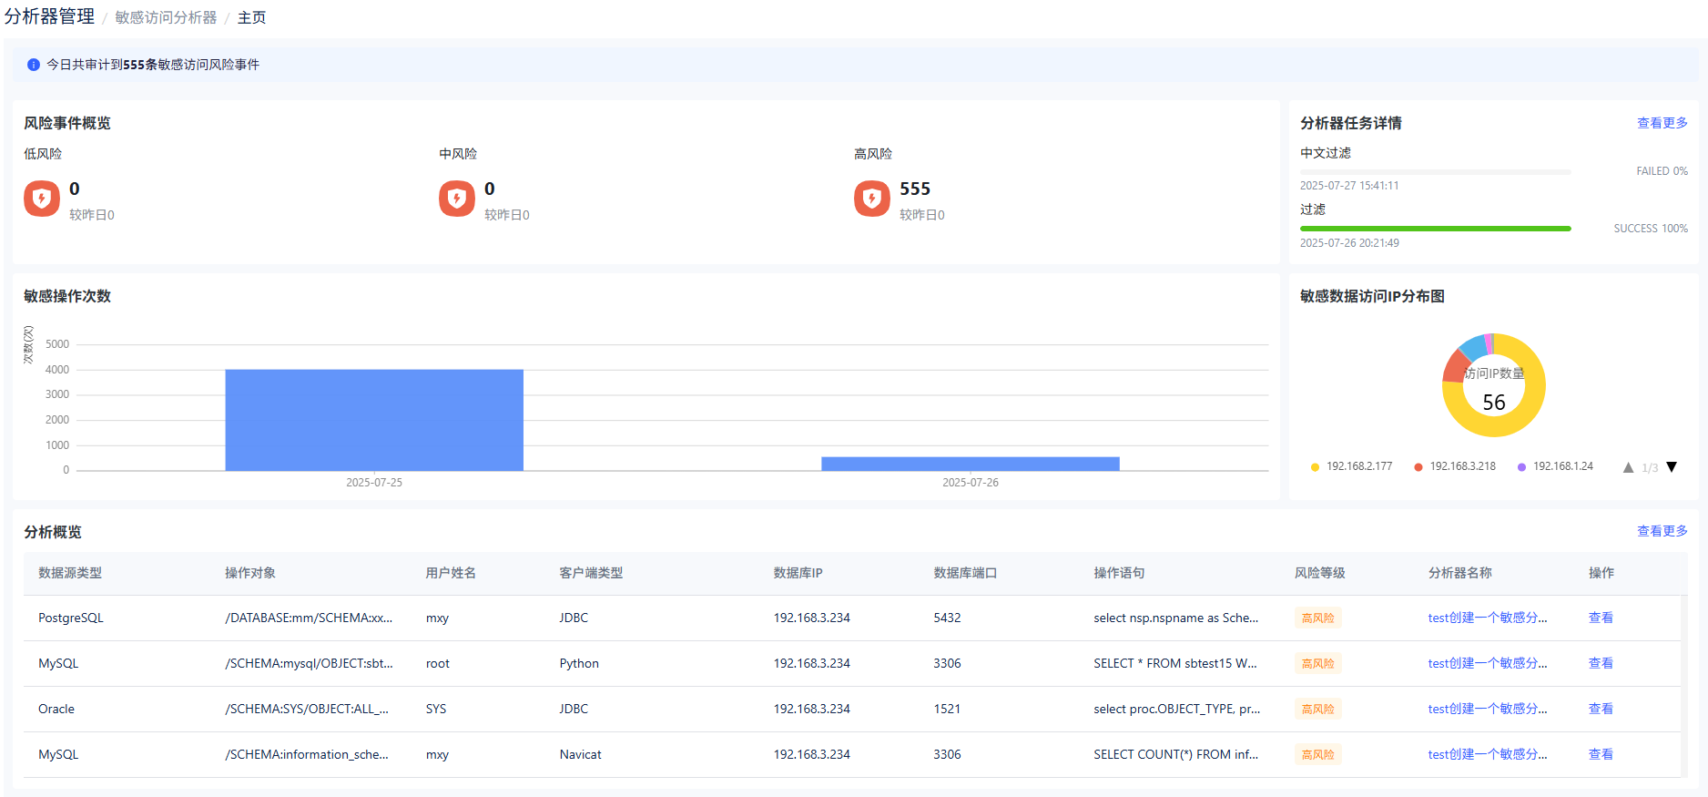Click the SUCCESS 100% status label

1651,229
